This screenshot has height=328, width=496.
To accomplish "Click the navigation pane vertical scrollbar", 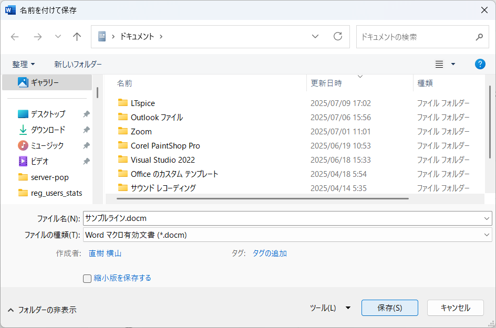I will (x=97, y=92).
